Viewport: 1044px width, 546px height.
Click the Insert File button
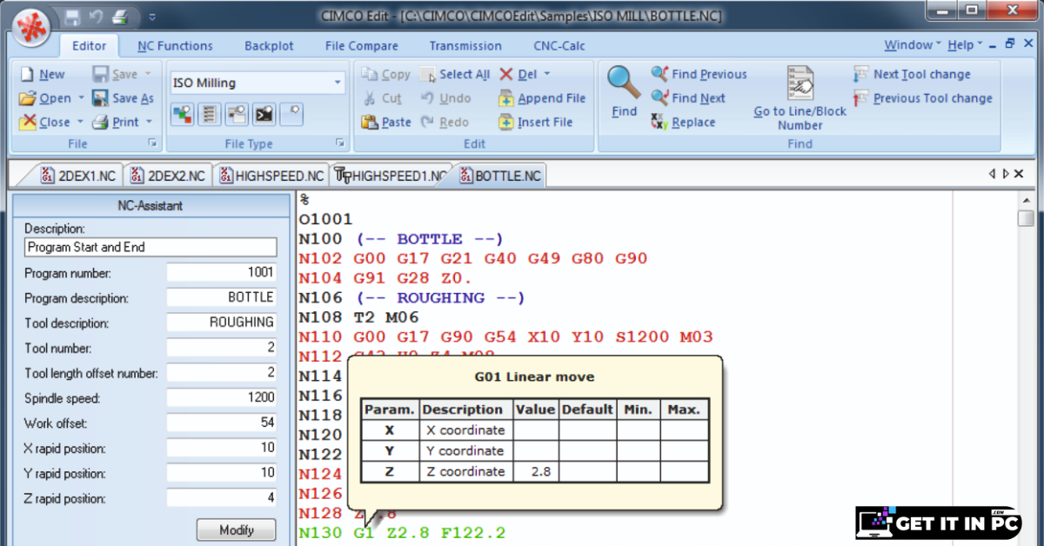pyautogui.click(x=536, y=123)
